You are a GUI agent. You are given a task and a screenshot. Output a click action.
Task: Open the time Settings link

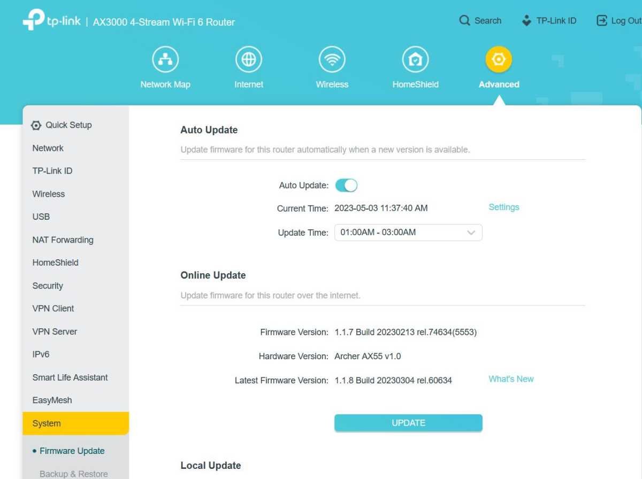click(x=504, y=207)
